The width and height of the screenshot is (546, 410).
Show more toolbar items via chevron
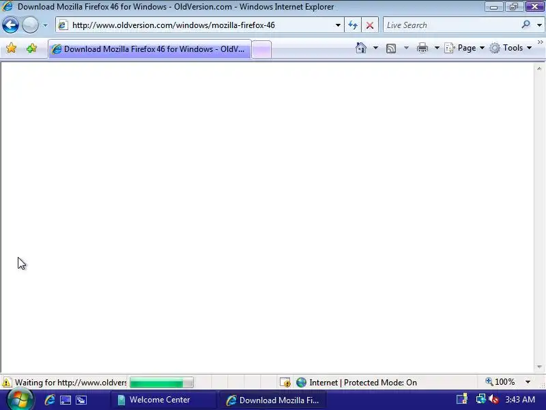[540, 42]
